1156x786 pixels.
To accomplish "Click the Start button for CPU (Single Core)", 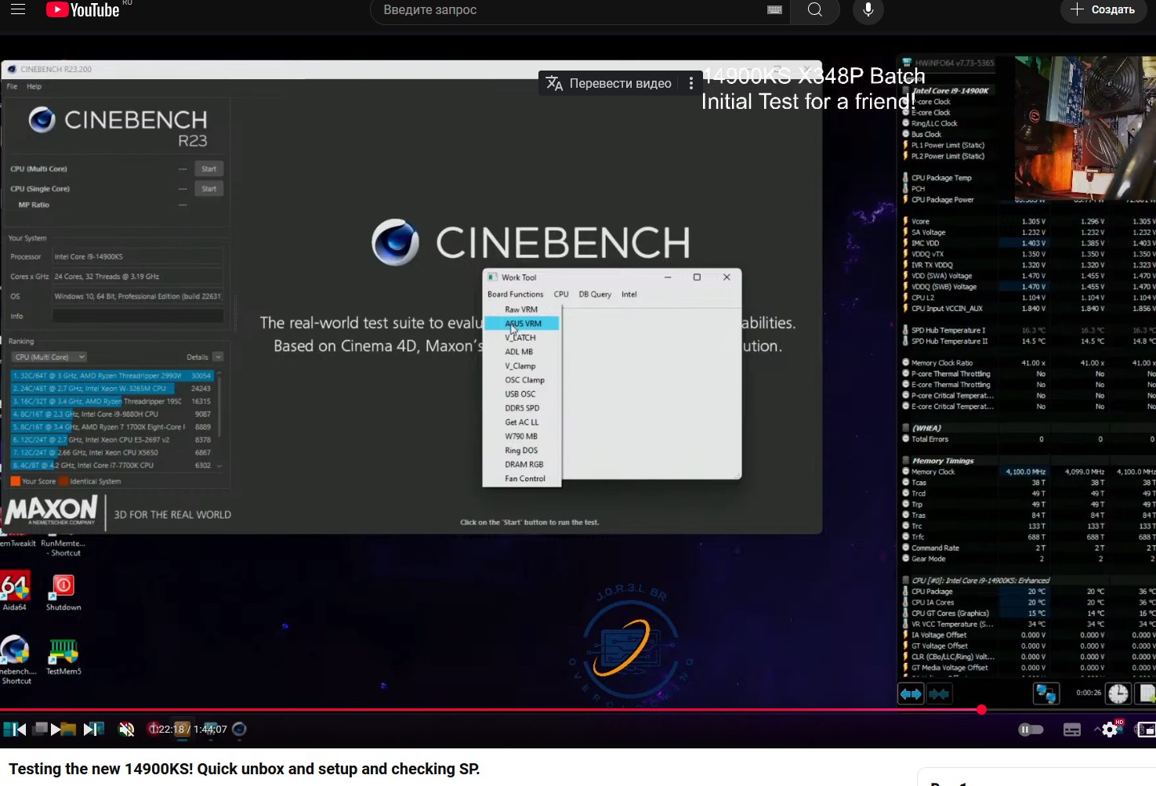I will tap(209, 189).
